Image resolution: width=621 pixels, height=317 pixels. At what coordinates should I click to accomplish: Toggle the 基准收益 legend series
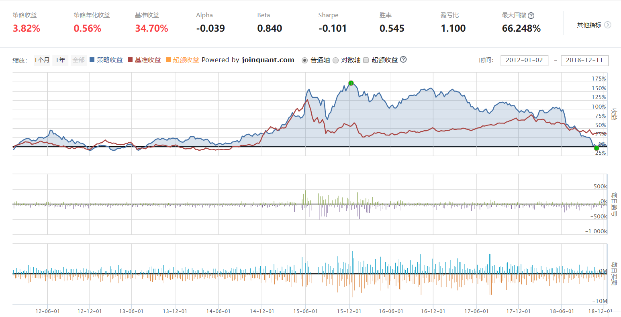click(x=144, y=60)
